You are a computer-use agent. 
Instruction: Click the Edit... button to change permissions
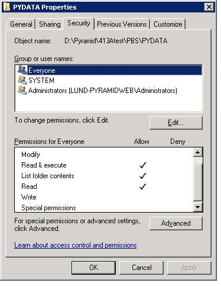(x=176, y=123)
